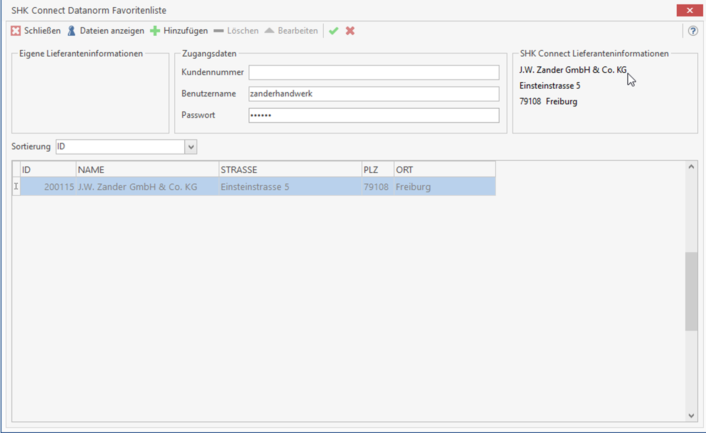Click the Passwort input field
This screenshot has height=433, width=706.
(373, 115)
